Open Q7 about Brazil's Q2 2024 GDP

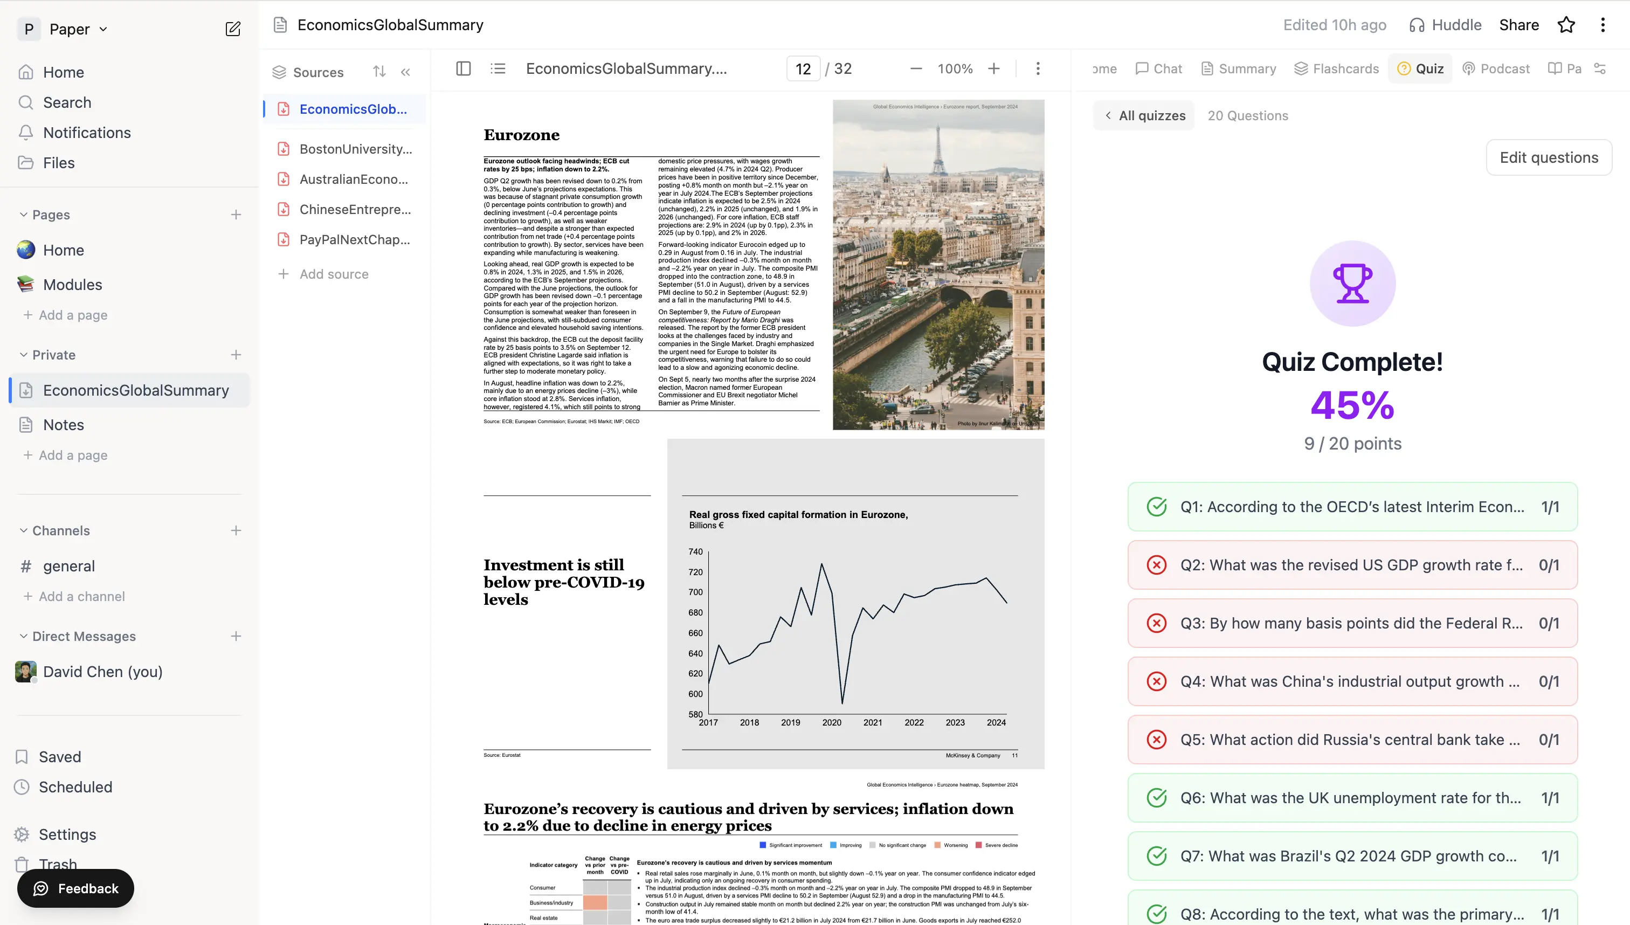pos(1352,856)
